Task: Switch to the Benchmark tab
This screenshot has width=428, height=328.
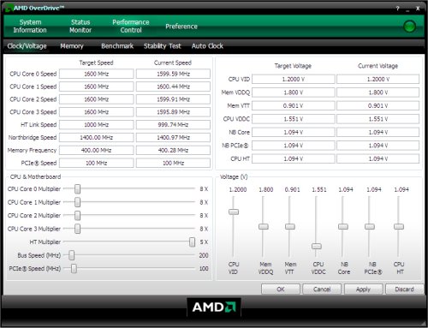Action: pos(117,46)
